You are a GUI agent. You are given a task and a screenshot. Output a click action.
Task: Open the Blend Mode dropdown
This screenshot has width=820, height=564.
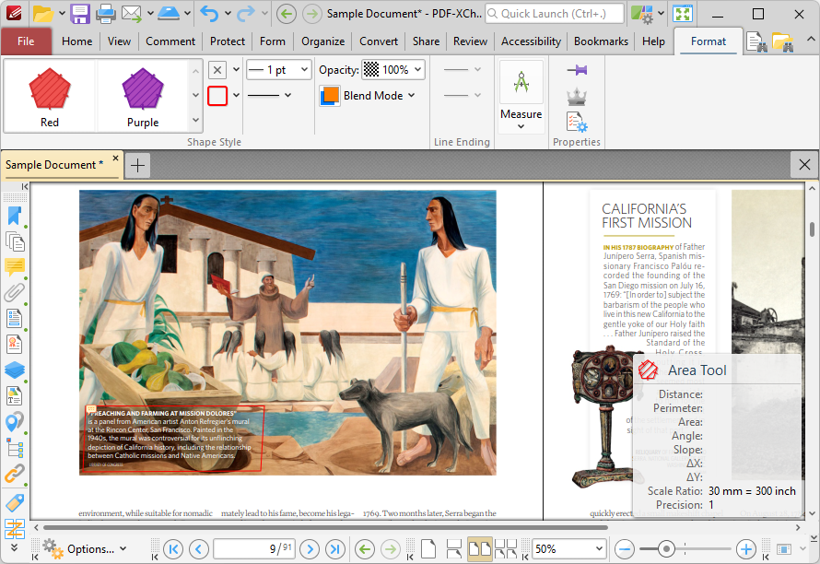[368, 96]
